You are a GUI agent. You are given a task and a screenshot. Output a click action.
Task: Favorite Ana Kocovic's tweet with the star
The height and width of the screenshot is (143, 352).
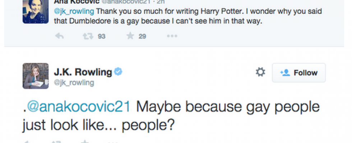[130, 36]
